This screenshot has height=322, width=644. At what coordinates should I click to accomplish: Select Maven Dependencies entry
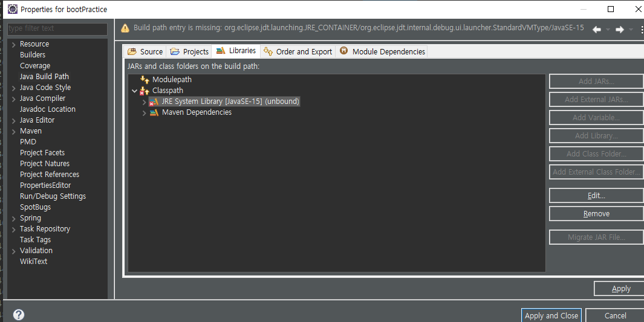coord(197,112)
